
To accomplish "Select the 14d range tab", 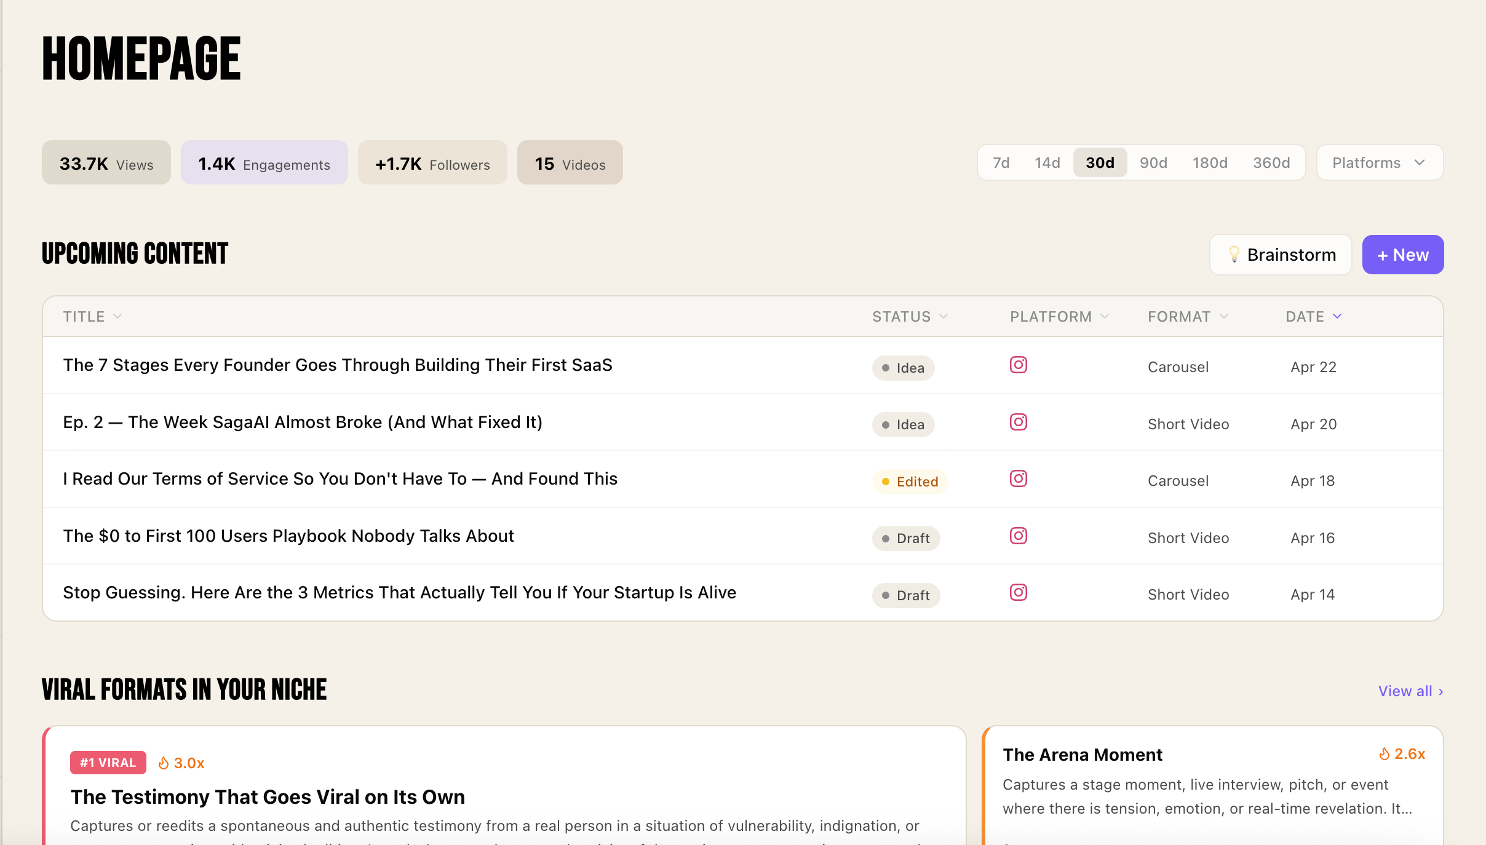I will click(1047, 163).
